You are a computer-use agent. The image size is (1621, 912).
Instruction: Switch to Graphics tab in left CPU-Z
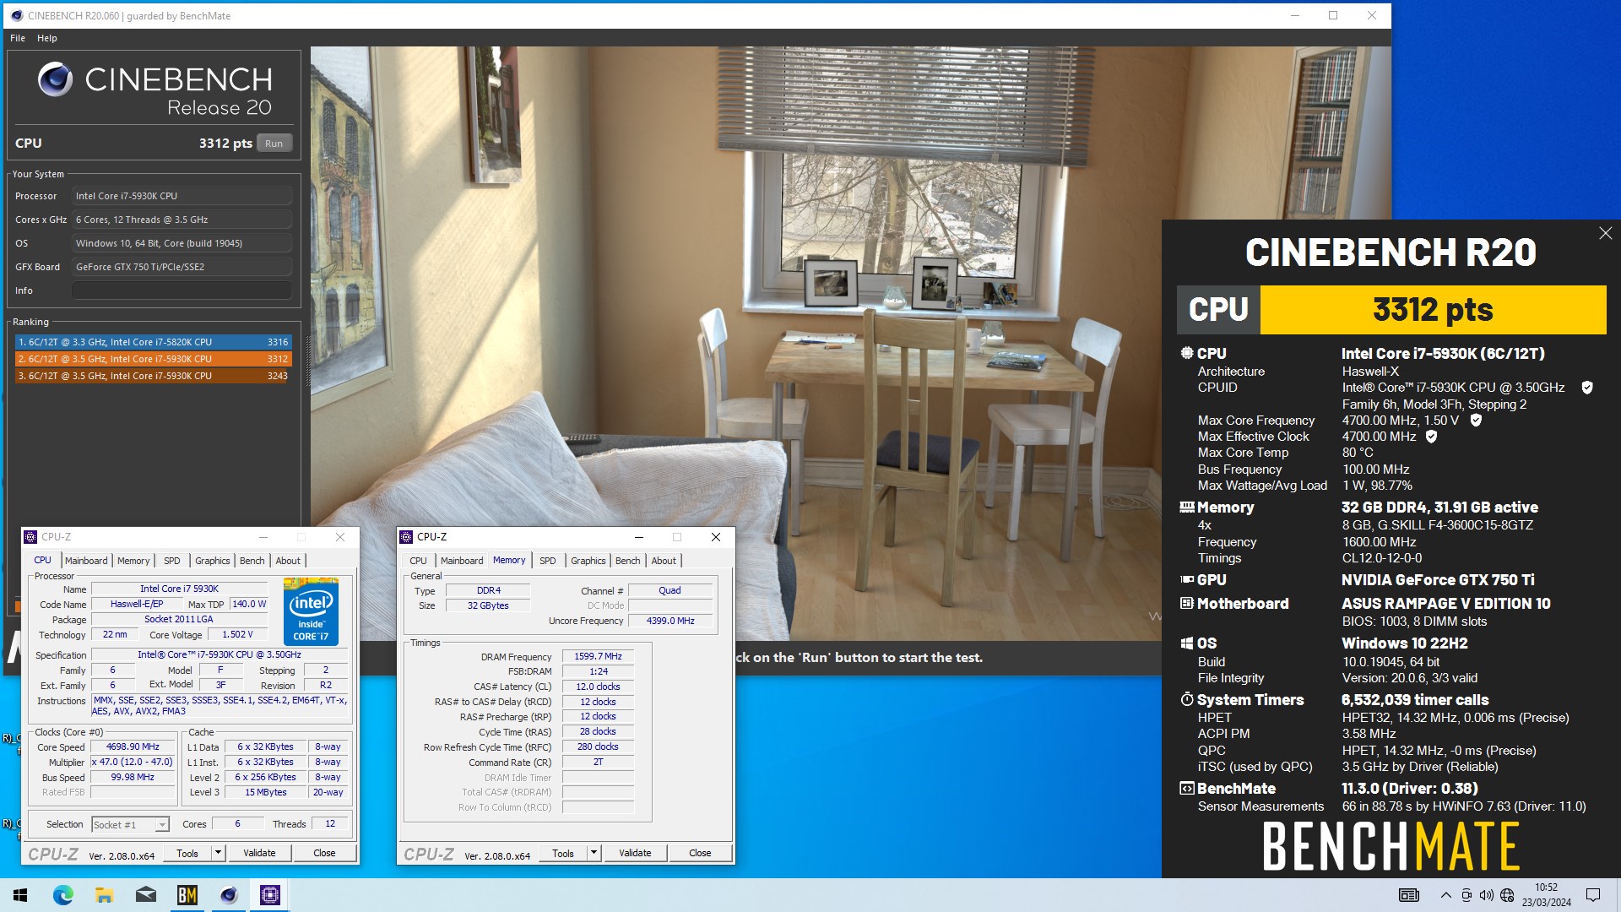213,561
